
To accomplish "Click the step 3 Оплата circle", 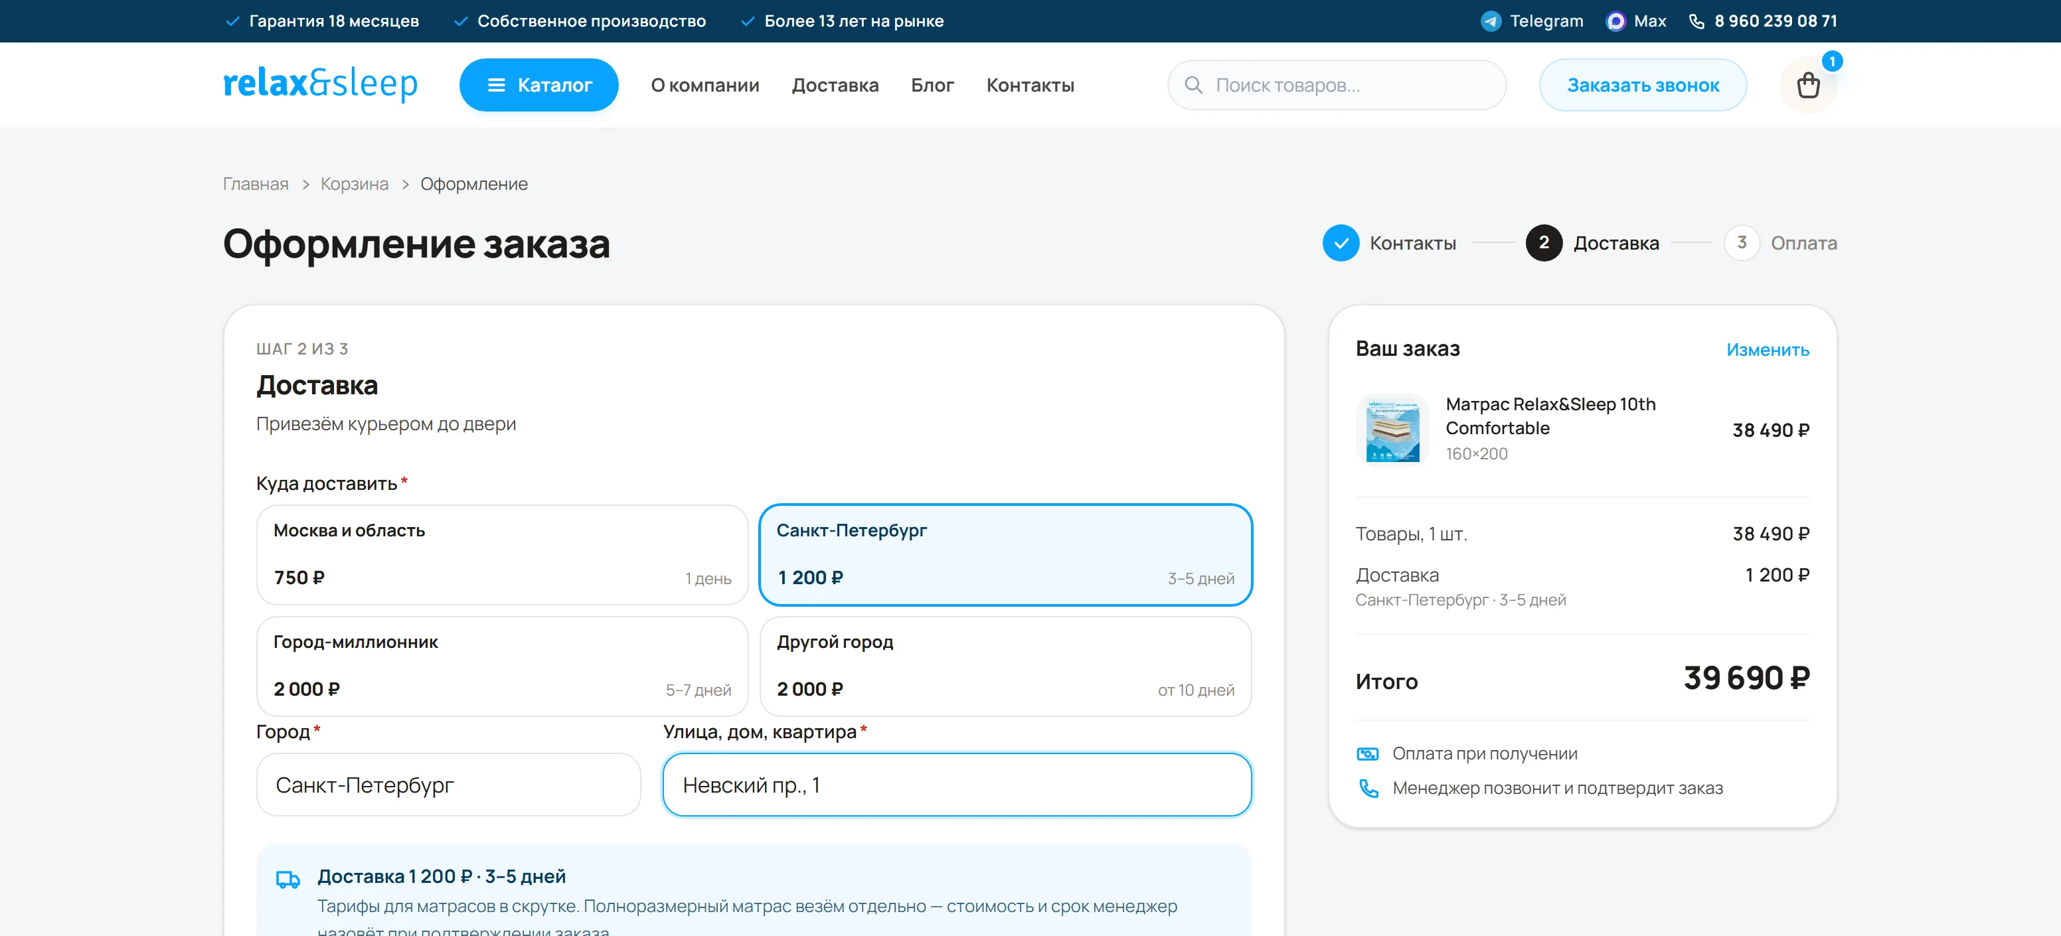I will click(x=1741, y=242).
